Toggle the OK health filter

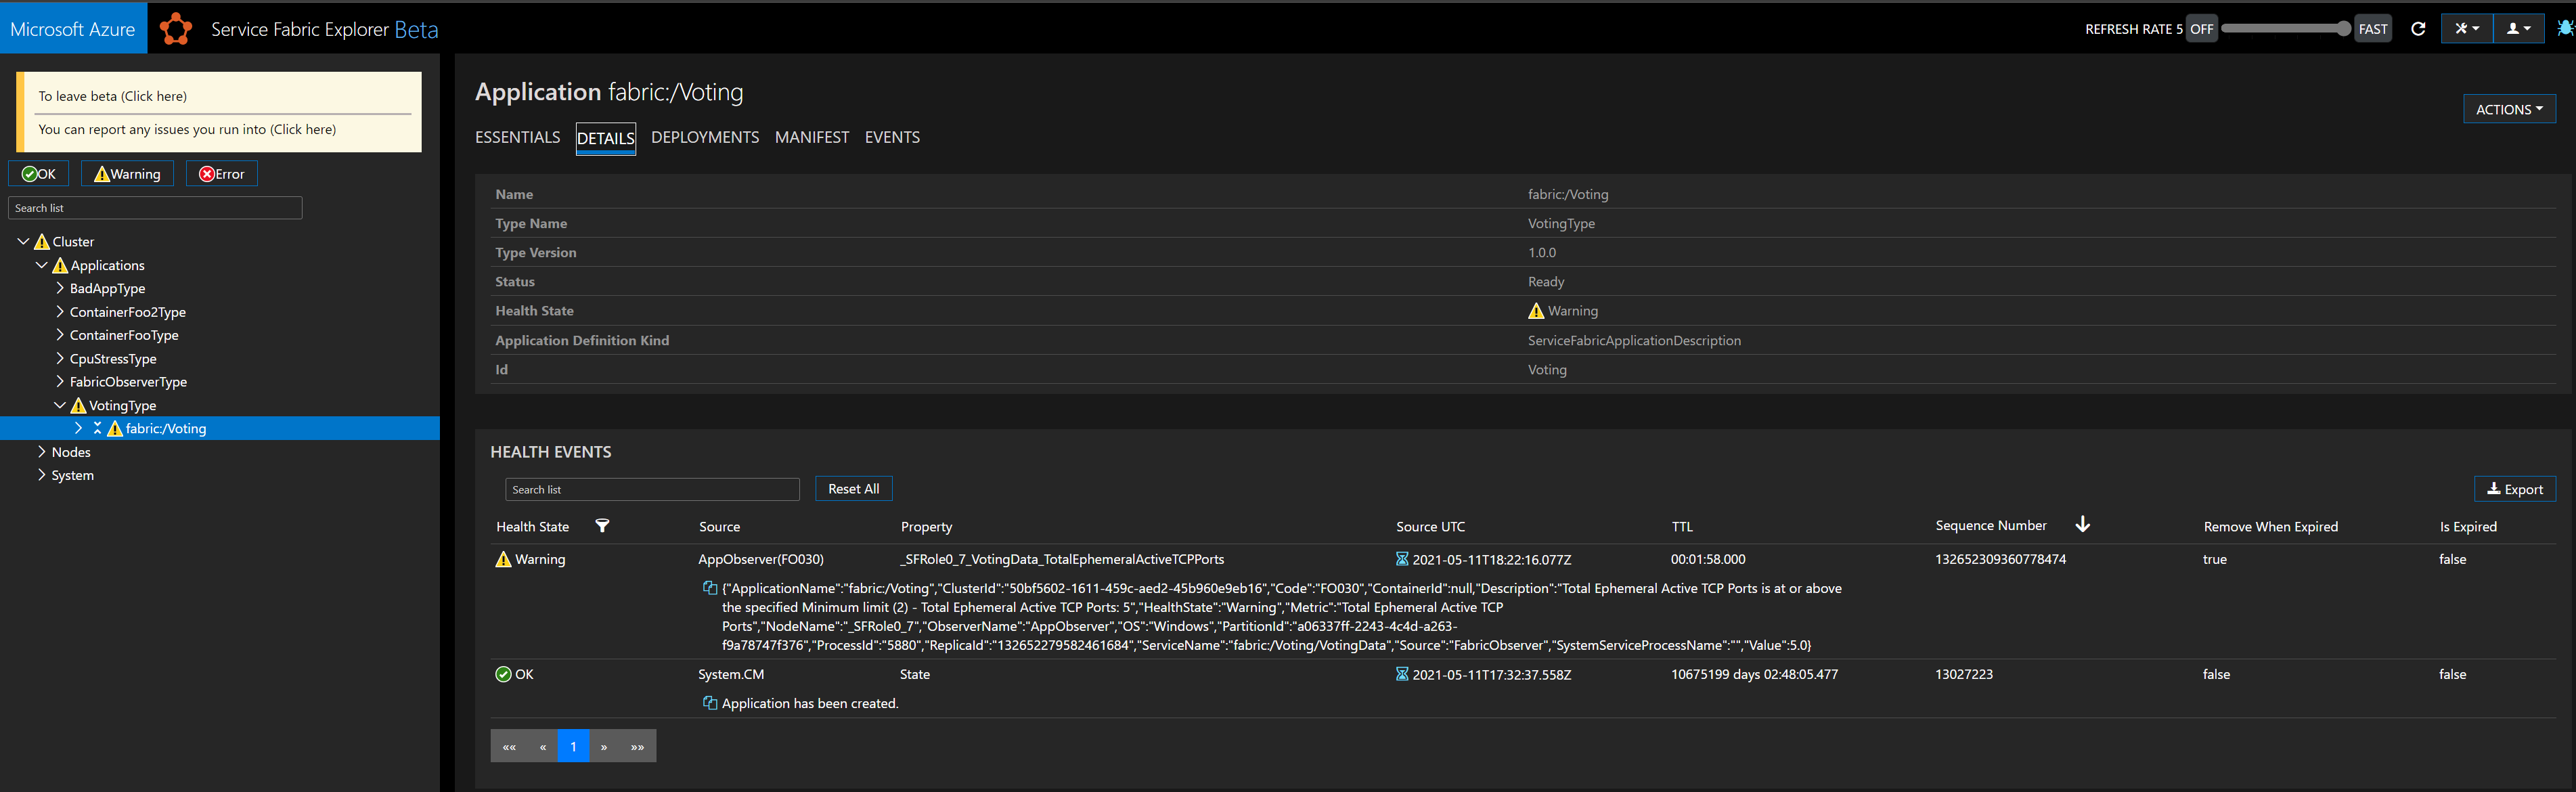39,174
